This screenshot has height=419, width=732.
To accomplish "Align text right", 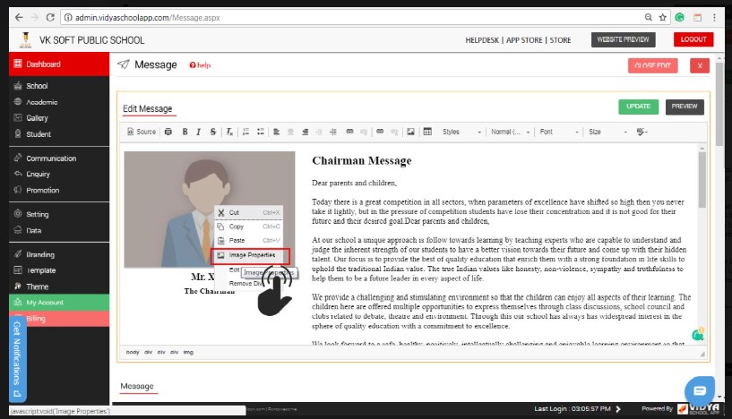I will point(305,132).
